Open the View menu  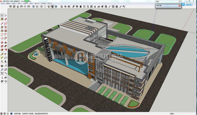pos(14,4)
